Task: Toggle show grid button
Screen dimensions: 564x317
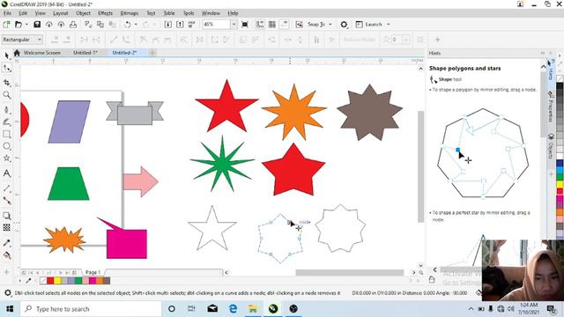Action: coord(272,25)
